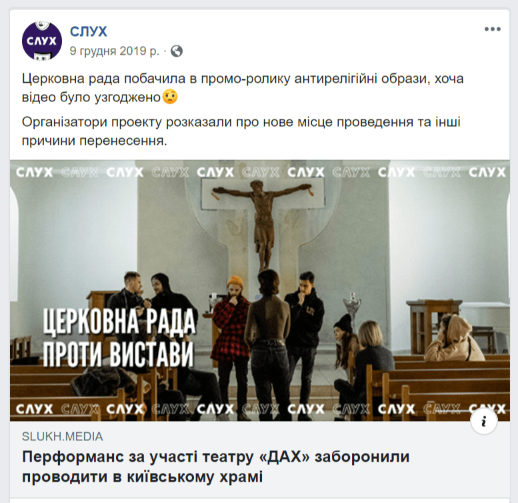Click the ЦЕРКОВНА РАДА ПРОТИ ВИСТАВИ overlay text
Viewport: 518px width, 503px height.
coord(119,338)
